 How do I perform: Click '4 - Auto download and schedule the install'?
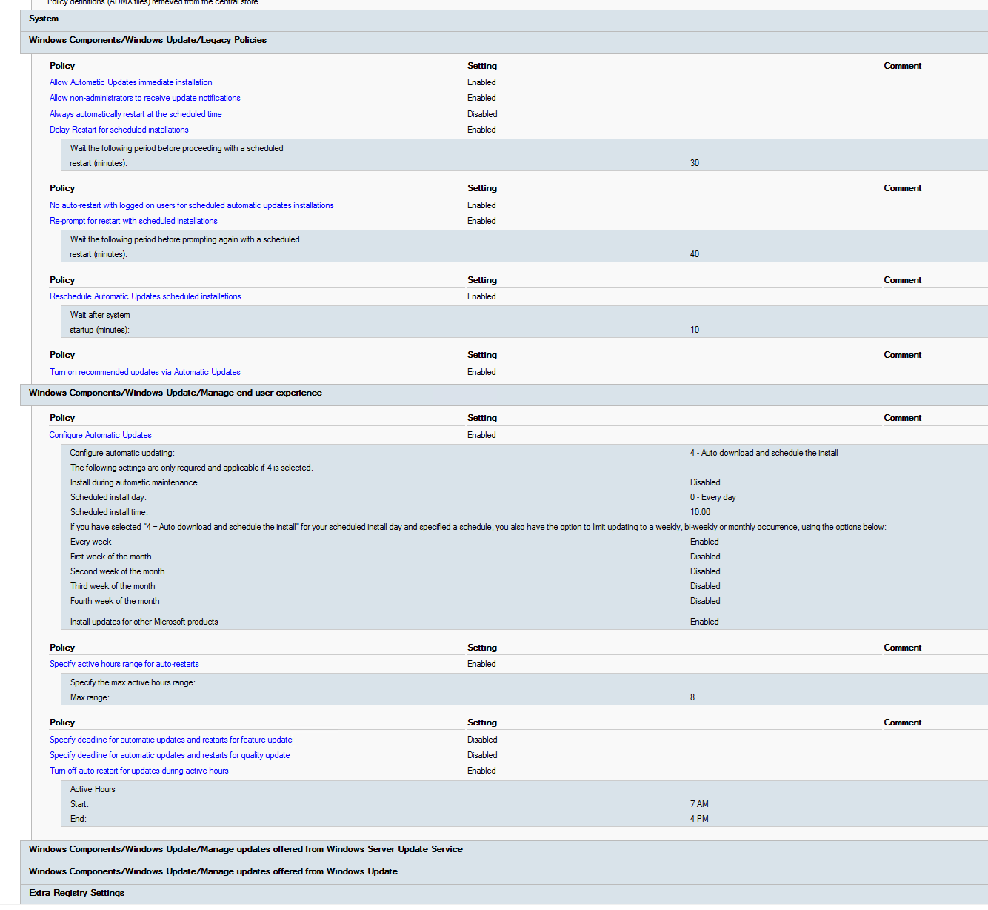764,453
